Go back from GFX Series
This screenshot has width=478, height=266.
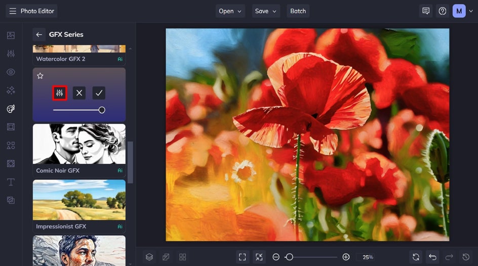point(39,35)
